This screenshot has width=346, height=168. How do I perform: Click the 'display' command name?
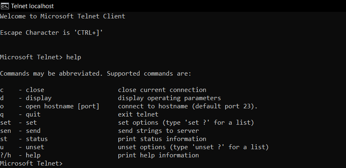pyautogui.click(x=38, y=98)
